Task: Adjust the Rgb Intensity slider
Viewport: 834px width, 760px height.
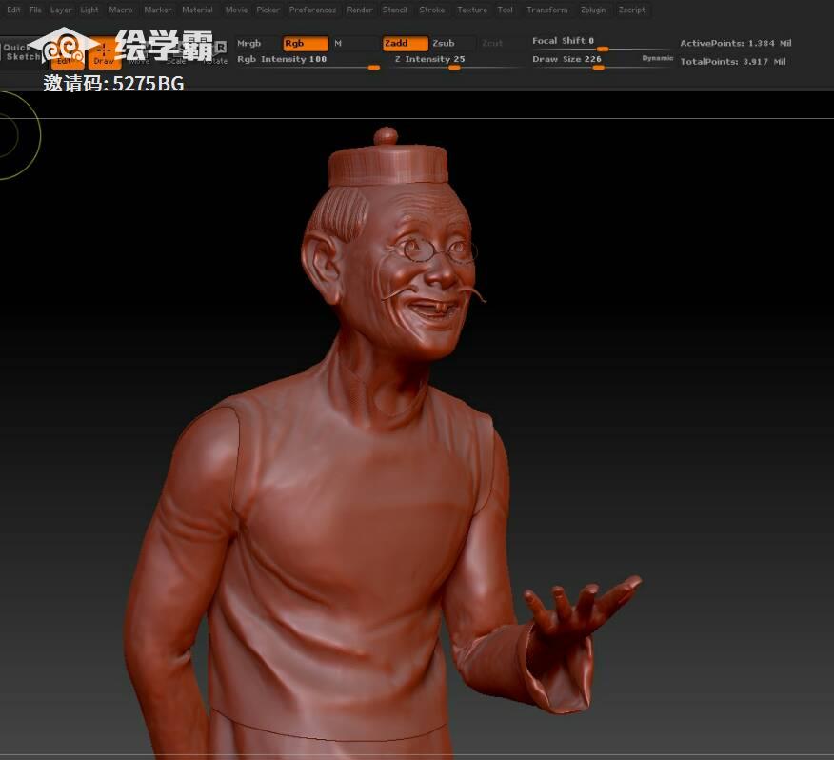Action: 308,61
